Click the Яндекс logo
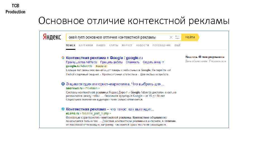The image size is (268, 151). pyautogui.click(x=52, y=37)
